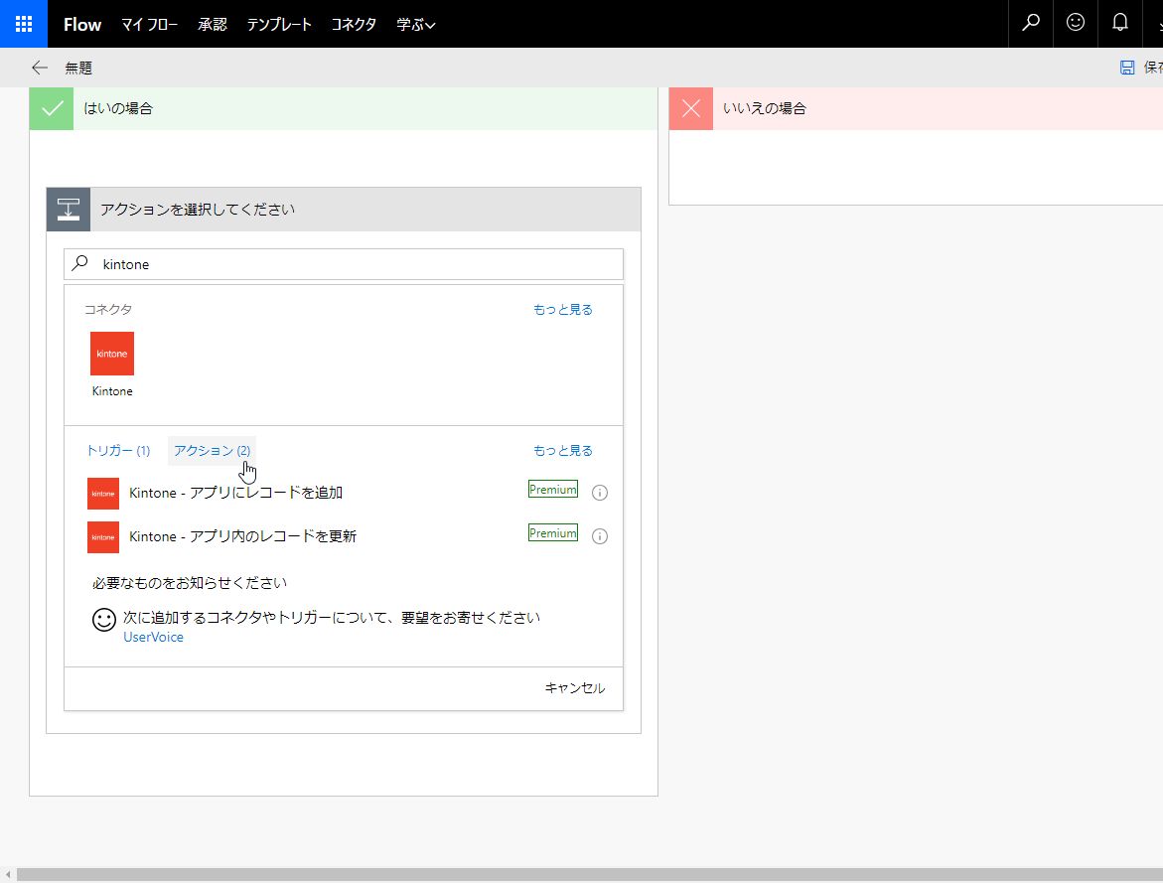This screenshot has width=1163, height=883.
Task: Click Premium badge on レコードを追加 row
Action: click(552, 490)
